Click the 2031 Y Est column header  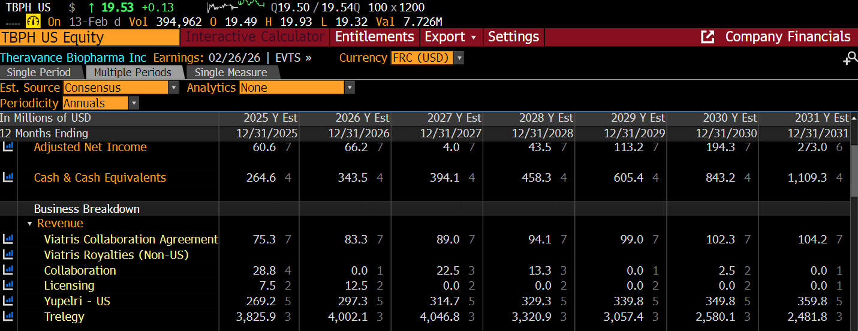(x=822, y=118)
